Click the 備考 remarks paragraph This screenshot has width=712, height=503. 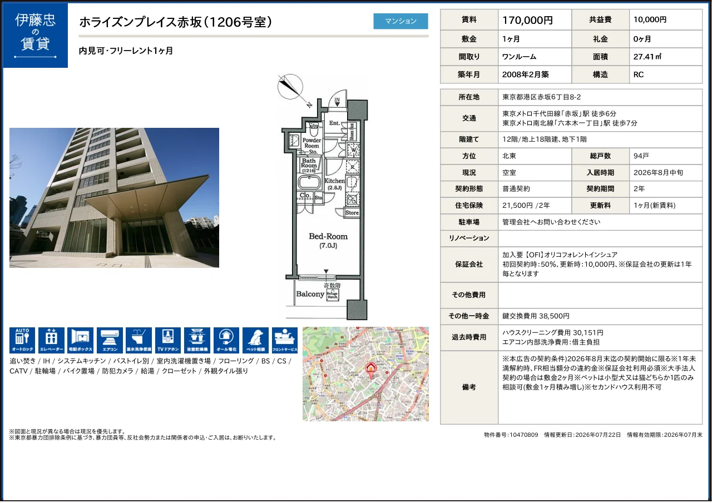pos(599,373)
